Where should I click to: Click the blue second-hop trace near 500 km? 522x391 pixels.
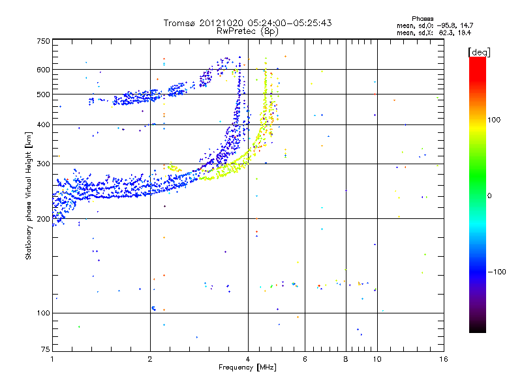click(x=140, y=97)
